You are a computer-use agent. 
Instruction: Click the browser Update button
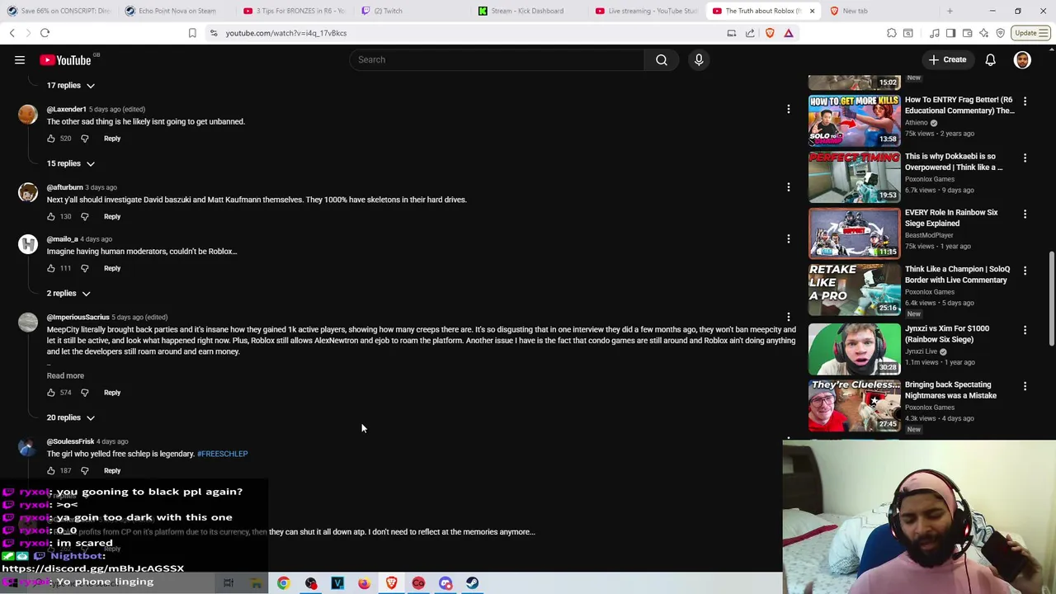[1030, 33]
